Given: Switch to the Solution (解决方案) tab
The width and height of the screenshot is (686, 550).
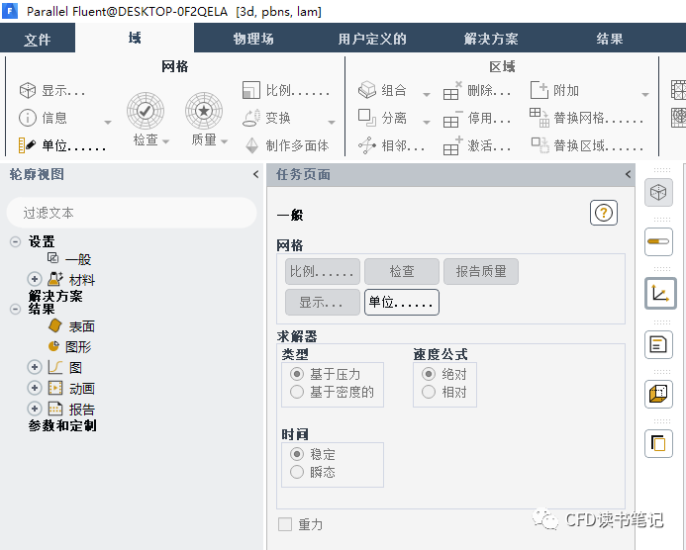Looking at the screenshot, I should pyautogui.click(x=491, y=39).
